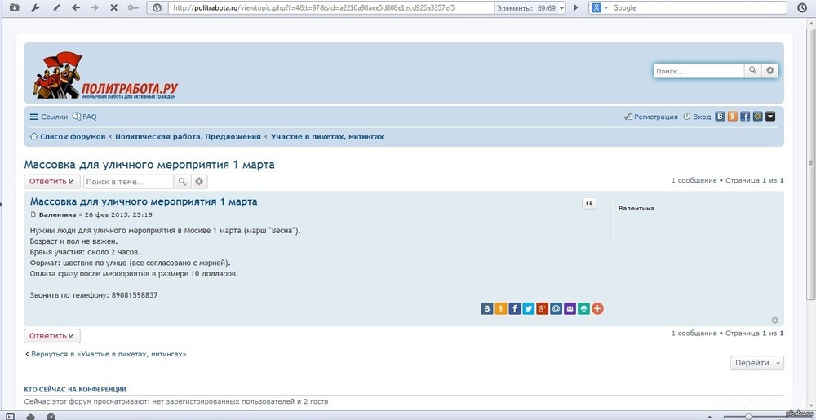This screenshot has width=816, height=420.
Task: Click the Google+ share icon
Action: 542,308
